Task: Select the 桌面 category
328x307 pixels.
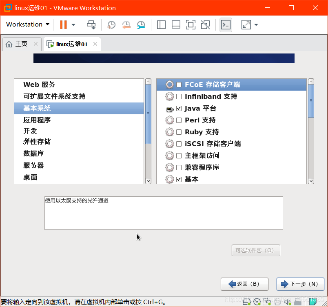Action: (79, 177)
